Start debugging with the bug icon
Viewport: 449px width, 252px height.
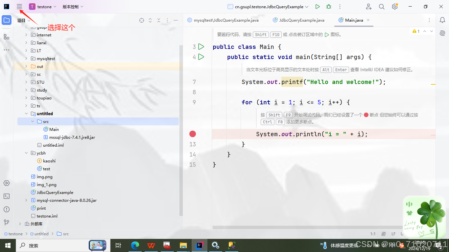point(329,7)
